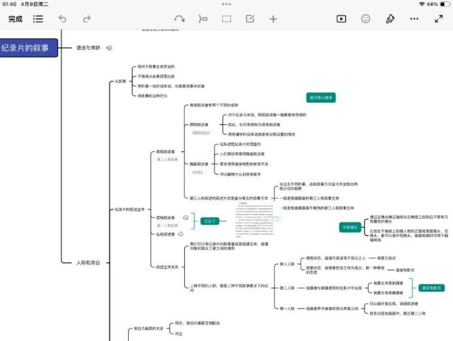Open the sticker and marker panel
Screen dimensions: 453x341
(365, 19)
